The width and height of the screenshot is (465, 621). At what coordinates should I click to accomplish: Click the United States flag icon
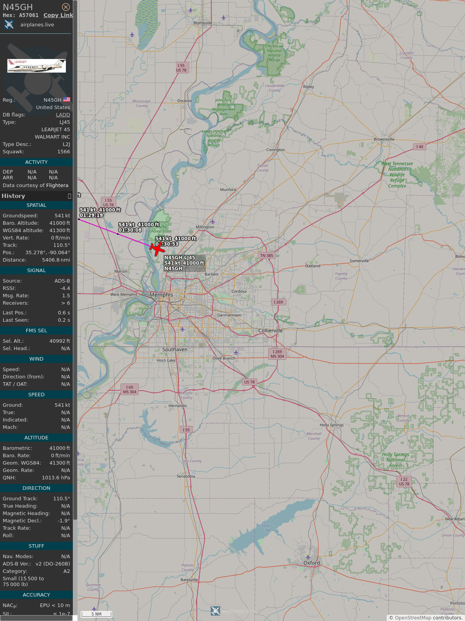click(x=67, y=100)
